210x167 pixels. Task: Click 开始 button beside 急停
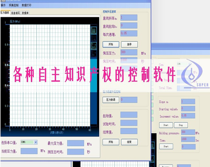[111, 44]
